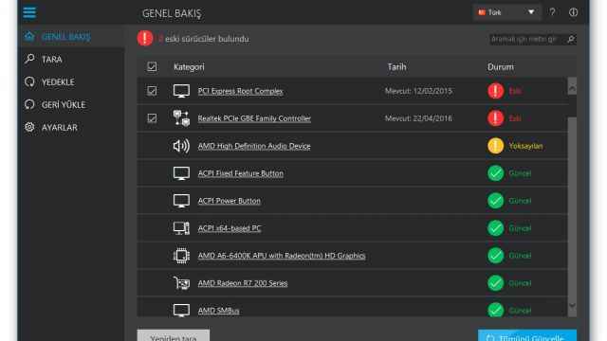Open the AMD Radeon R7 200 Series link
Image resolution: width=607 pixels, height=341 pixels.
pyautogui.click(x=243, y=283)
